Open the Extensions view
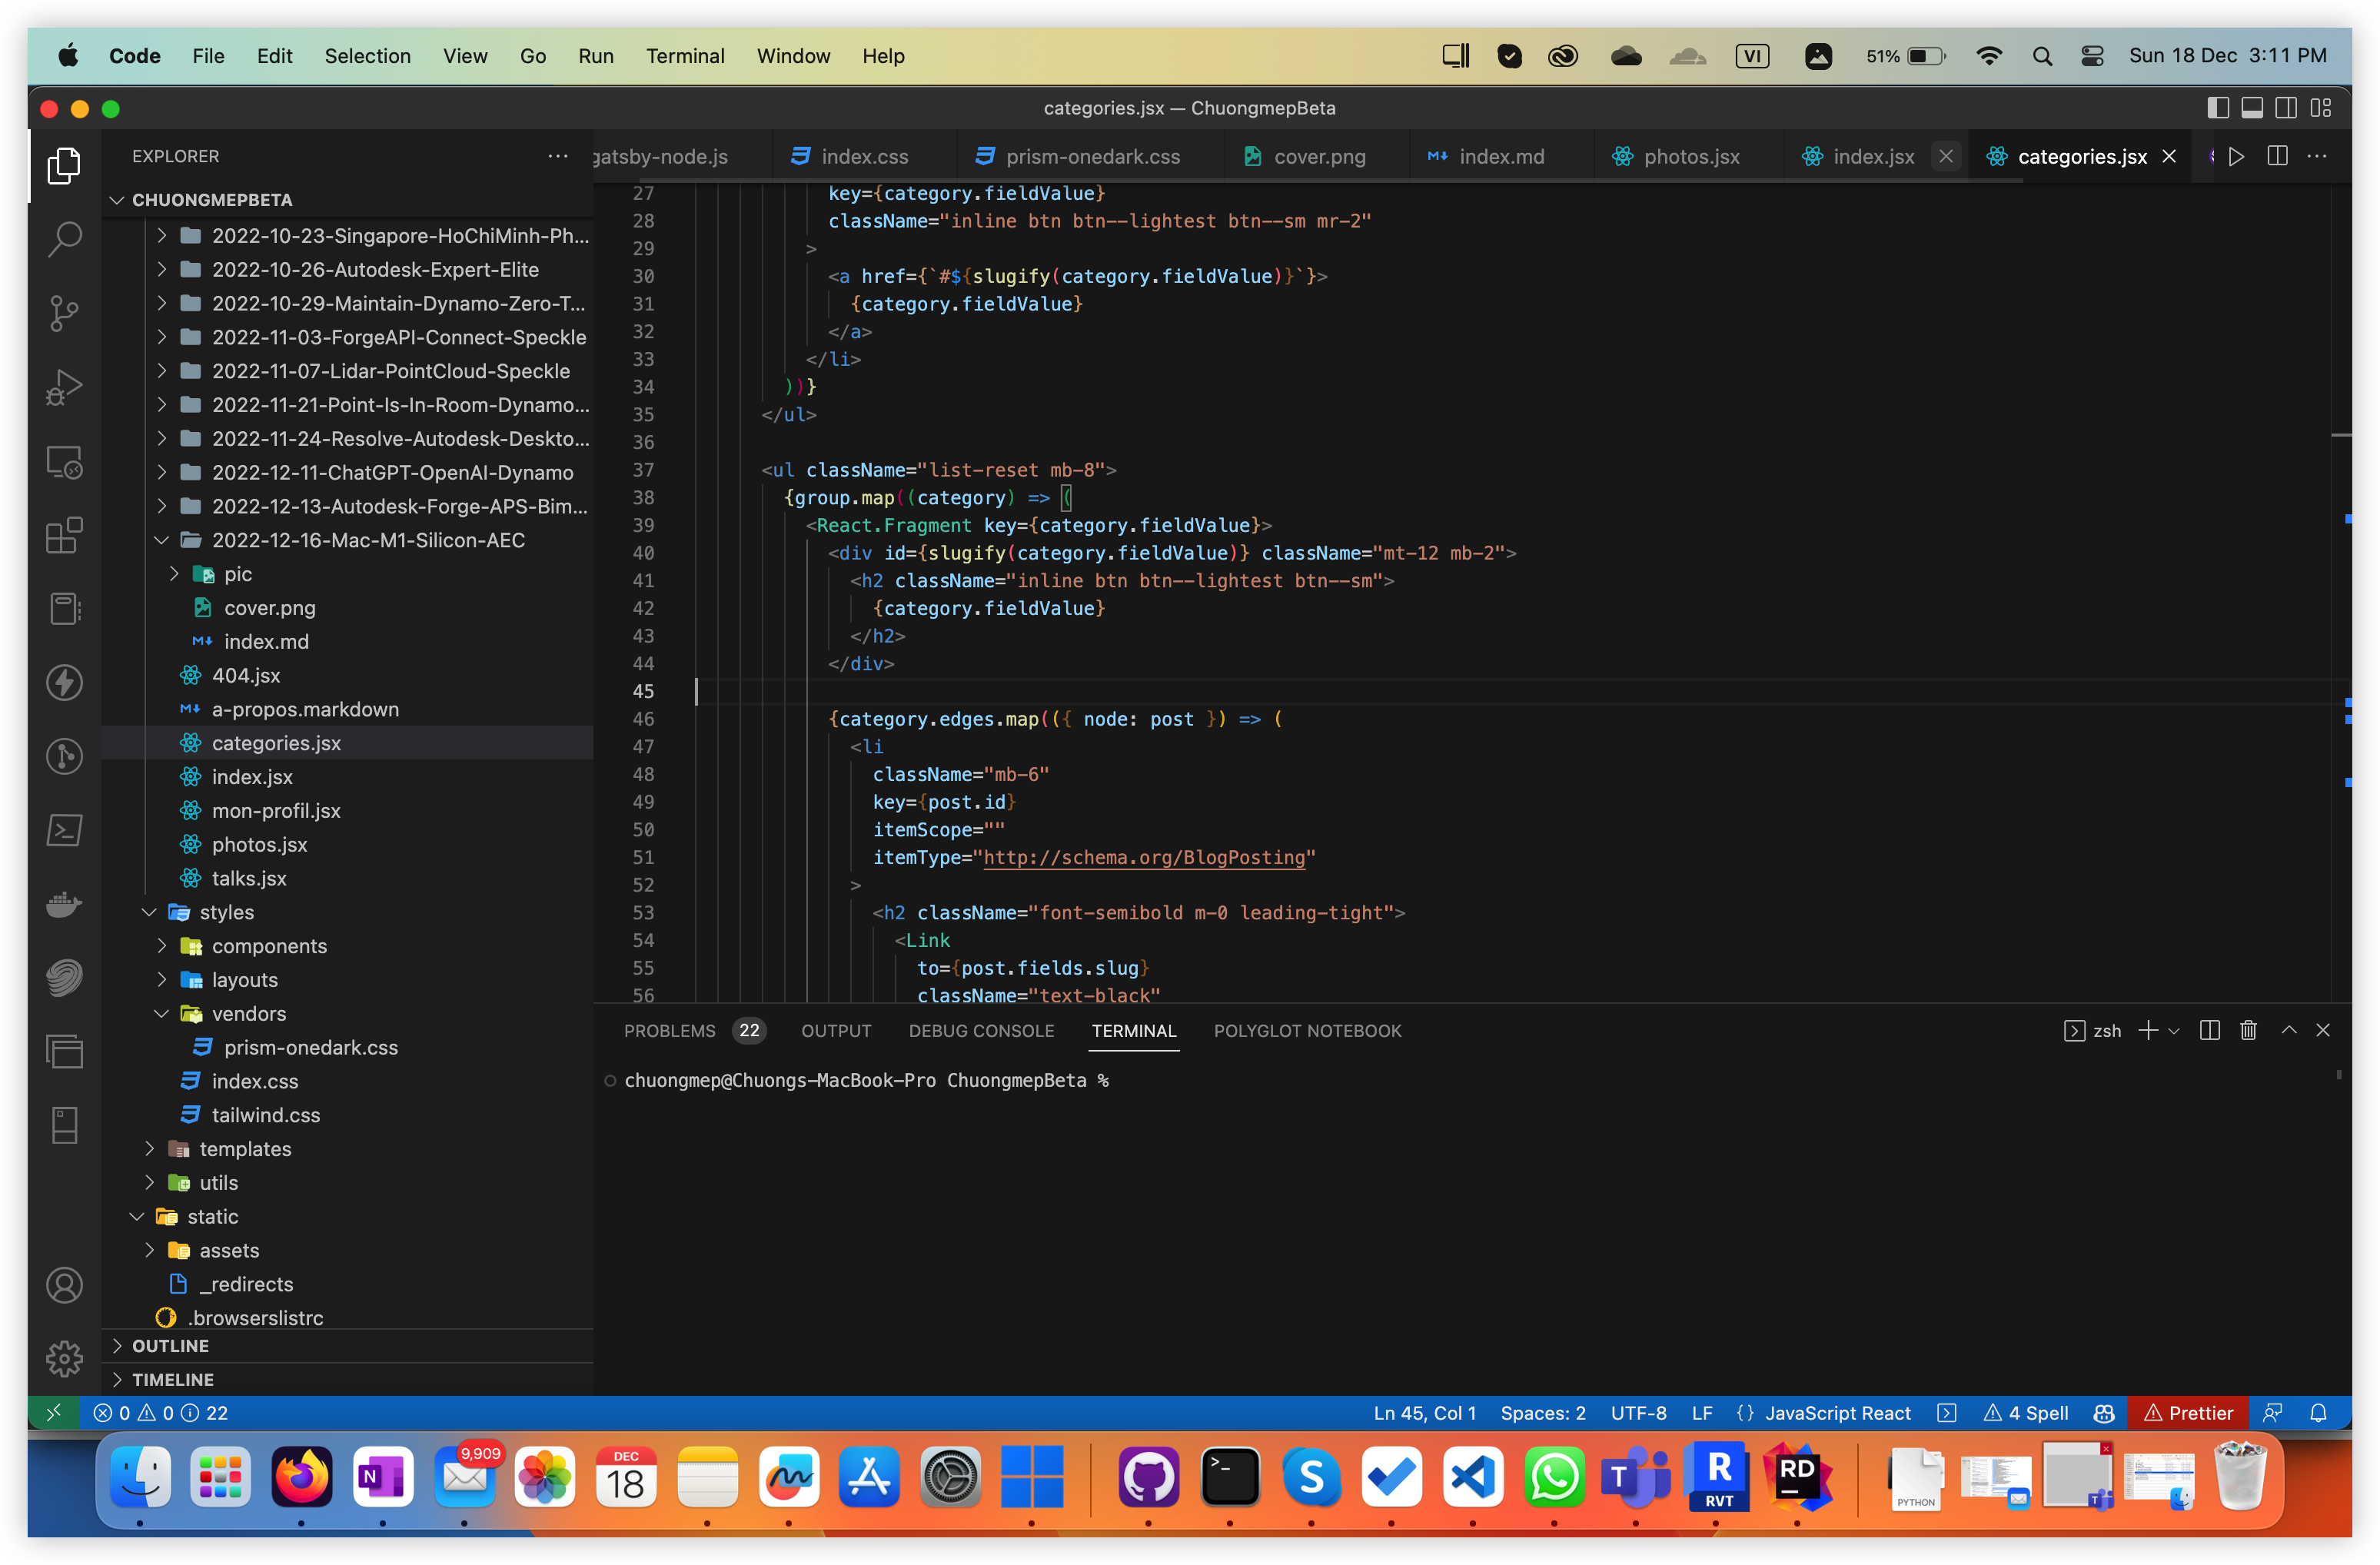Viewport: 2380px width, 1565px height. pyautogui.click(x=64, y=535)
